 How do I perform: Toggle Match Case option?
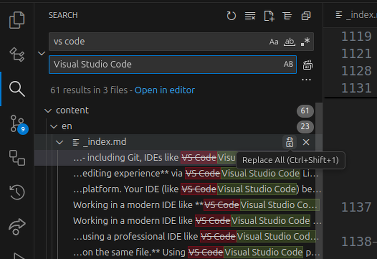274,42
